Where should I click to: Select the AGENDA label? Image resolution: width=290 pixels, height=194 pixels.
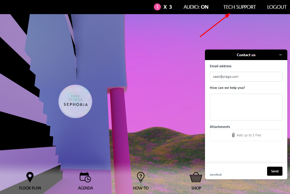[85, 188]
